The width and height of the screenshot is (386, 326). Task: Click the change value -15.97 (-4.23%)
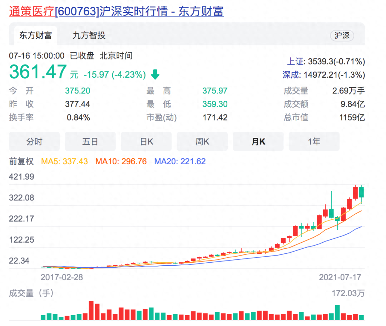tap(115, 74)
